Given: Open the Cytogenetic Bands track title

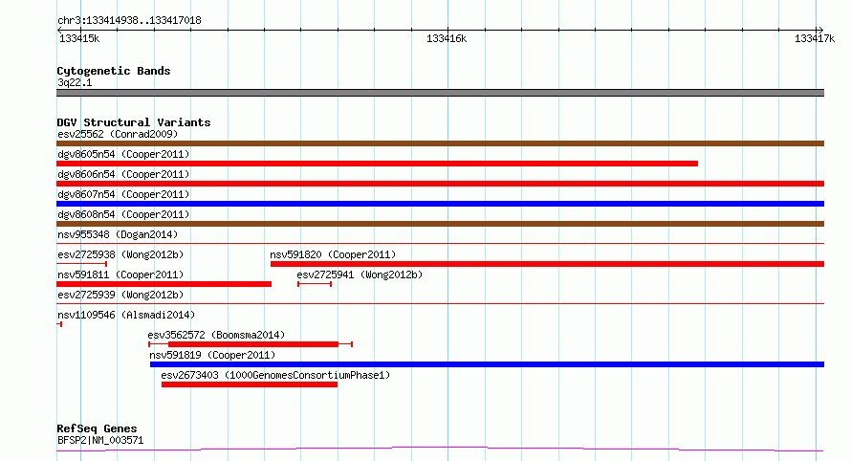Looking at the screenshot, I should [x=114, y=71].
